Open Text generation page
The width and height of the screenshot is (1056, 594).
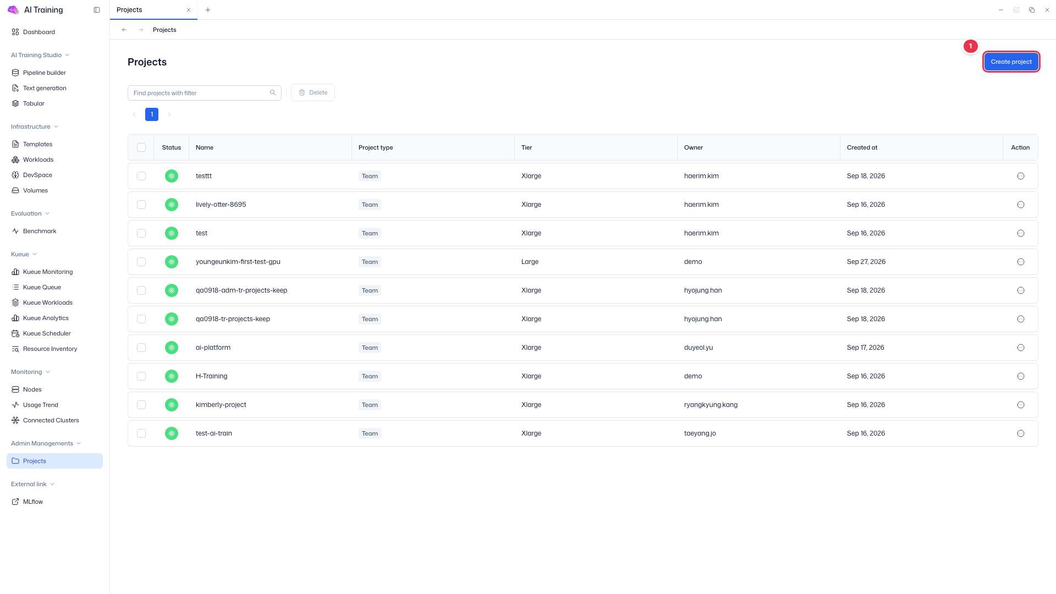pyautogui.click(x=54, y=88)
